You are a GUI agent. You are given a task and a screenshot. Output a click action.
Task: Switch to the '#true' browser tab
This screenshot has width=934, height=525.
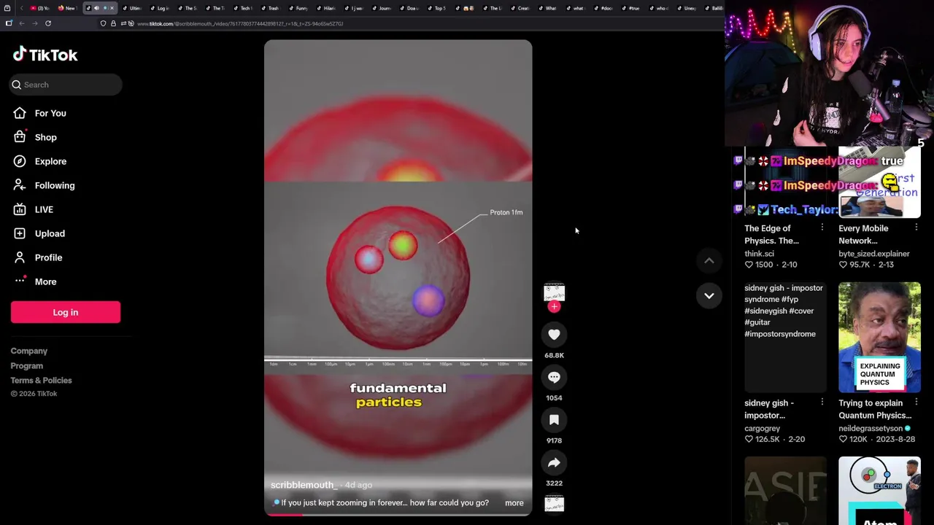[630, 8]
